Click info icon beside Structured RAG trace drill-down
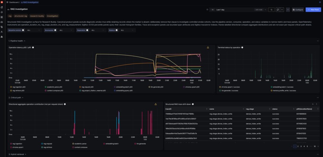Viewport: 323px width, 157px height. (193, 104)
